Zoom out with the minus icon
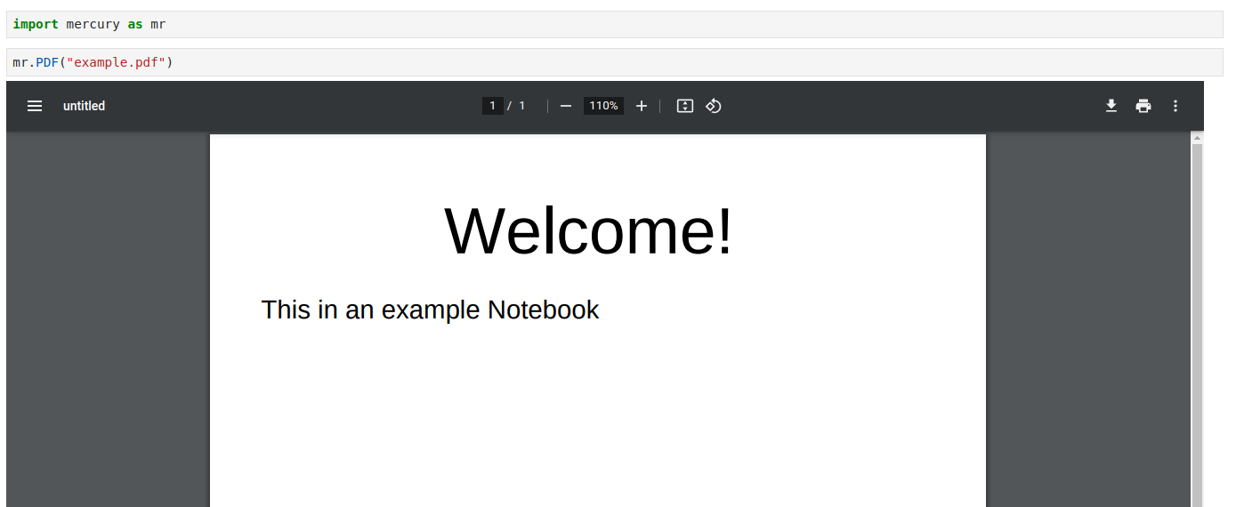This screenshot has height=507, width=1236. (566, 106)
